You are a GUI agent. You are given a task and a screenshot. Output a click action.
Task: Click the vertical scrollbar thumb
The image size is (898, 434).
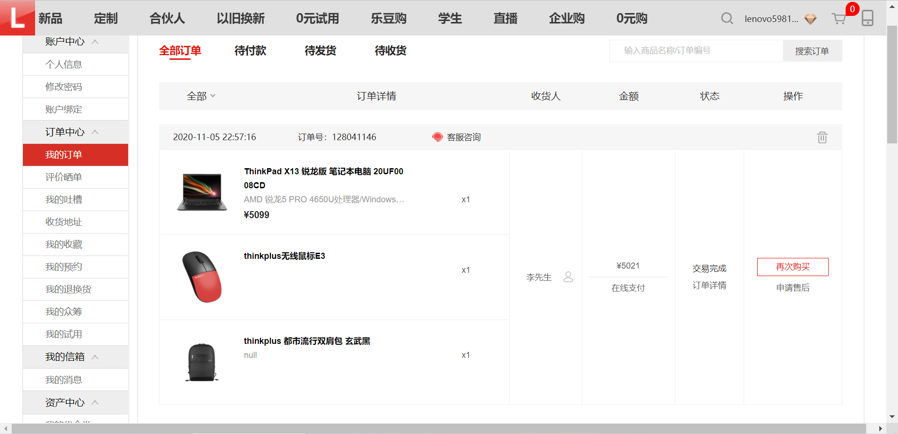pos(892,84)
